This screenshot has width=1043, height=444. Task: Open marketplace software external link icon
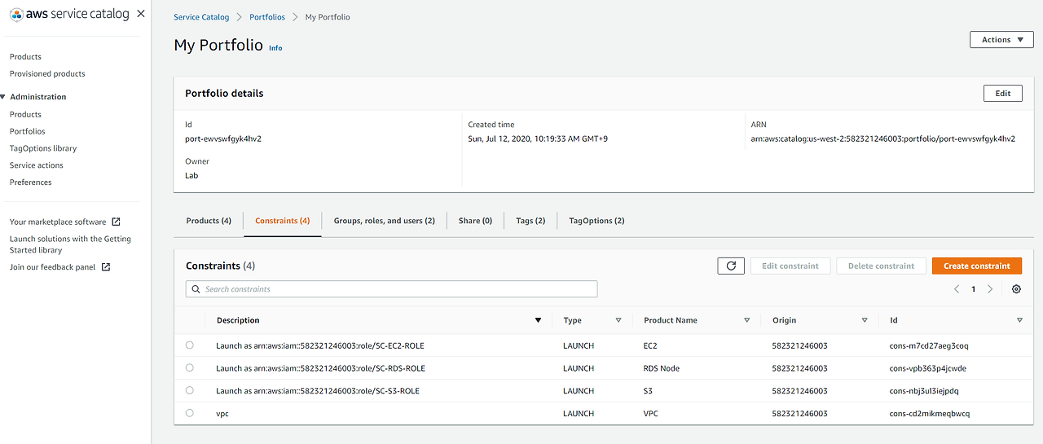tap(116, 222)
